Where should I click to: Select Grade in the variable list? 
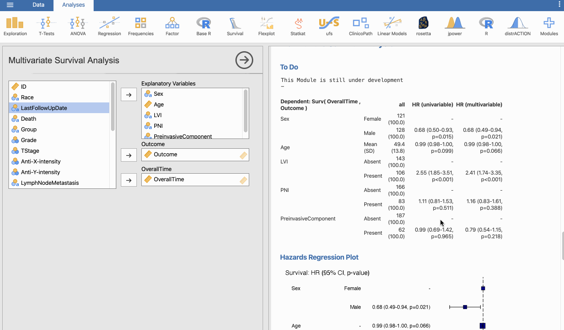point(59,140)
